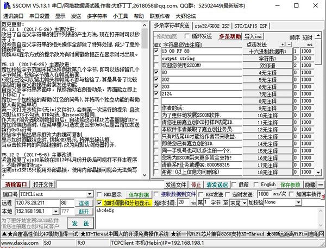Click the remote IP field 120.76.28.211
Screen dimensions: 326x248
click(x=37, y=203)
